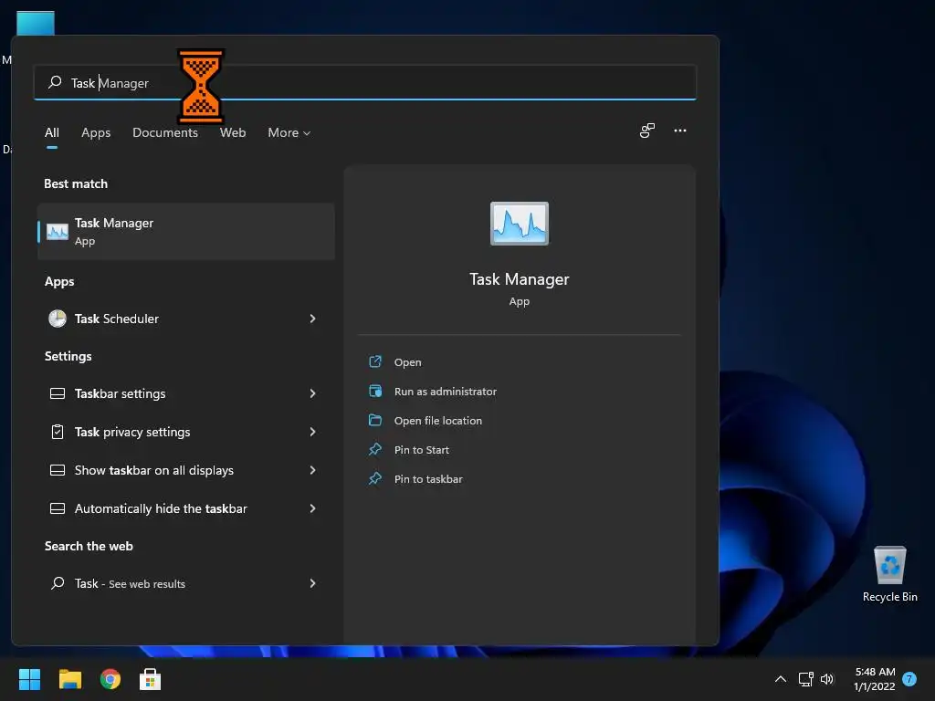The width and height of the screenshot is (935, 701).
Task: Switch to the Apps filter tab
Action: (96, 132)
